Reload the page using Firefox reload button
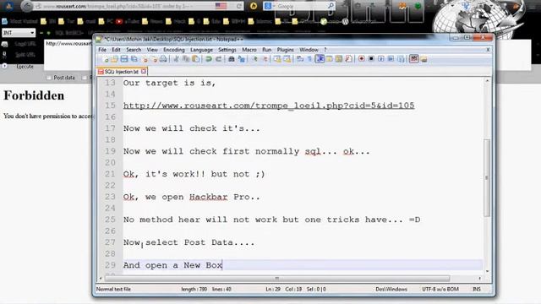 (x=238, y=6)
